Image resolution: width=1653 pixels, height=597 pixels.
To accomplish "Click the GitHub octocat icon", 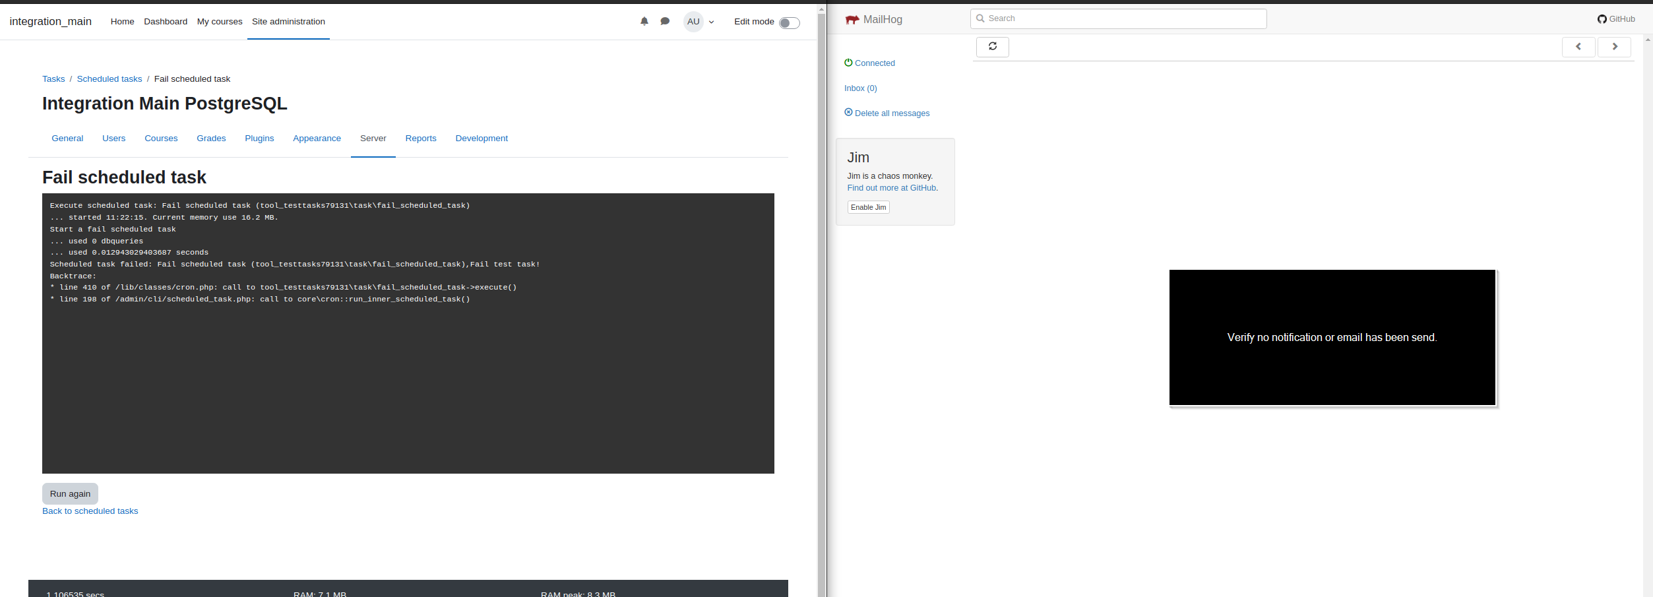I will pyautogui.click(x=1602, y=19).
